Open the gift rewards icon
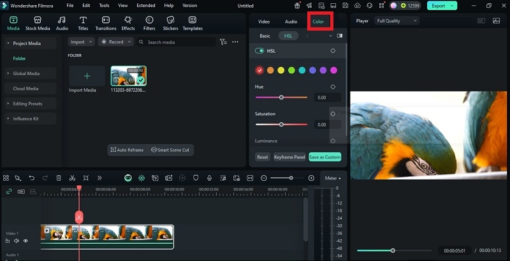The image size is (510, 261). click(x=297, y=6)
